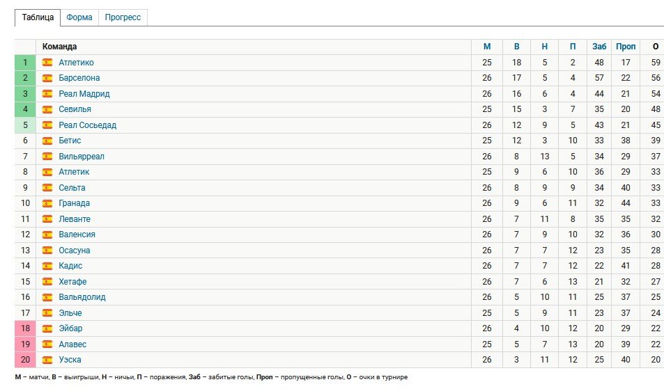This screenshot has height=389, width=664.
Task: Switch to the Таблица tab
Action: pos(38,17)
